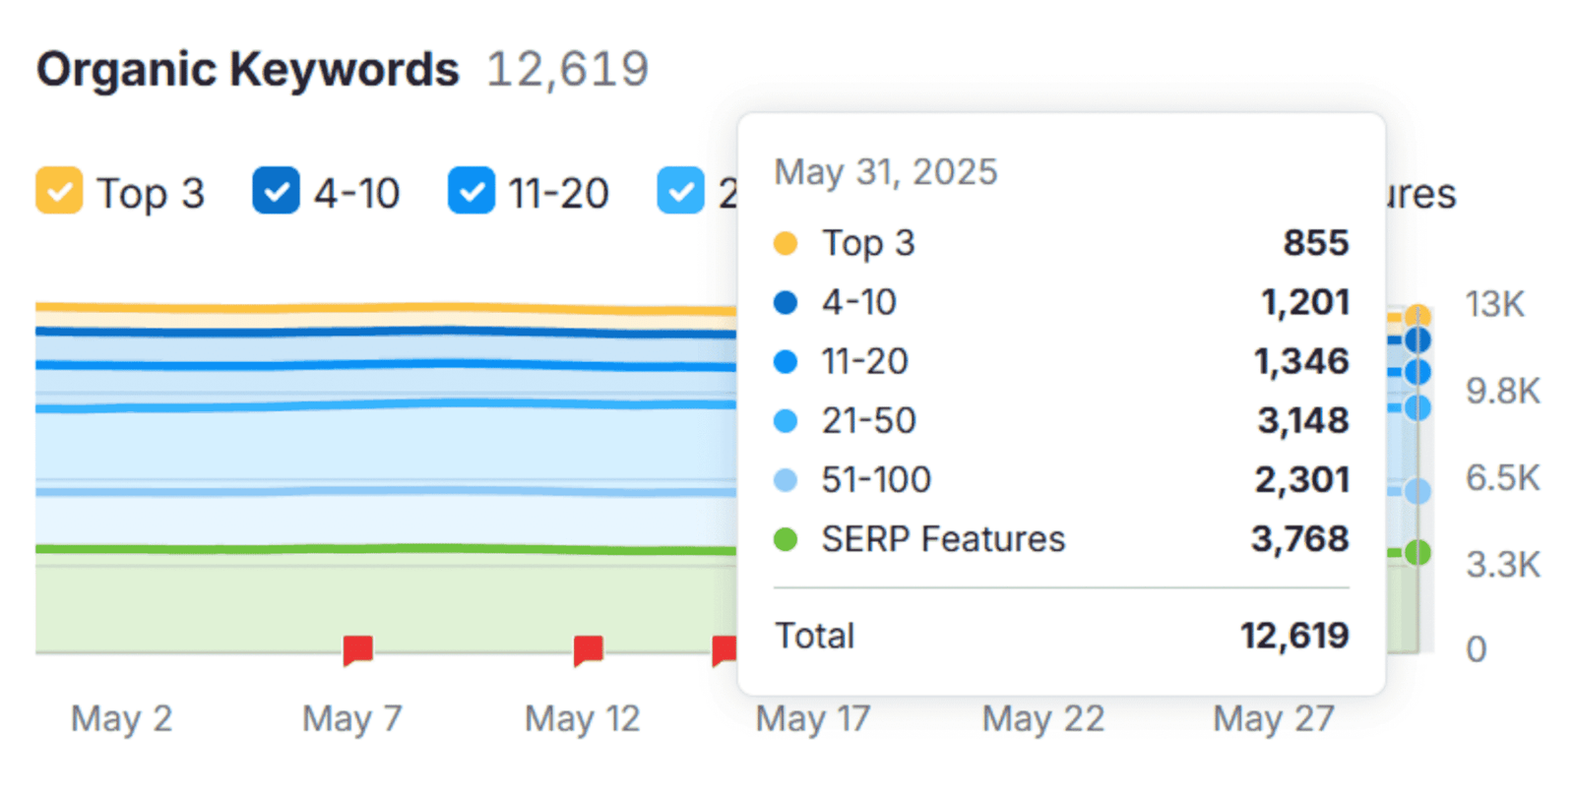Open the red flag note above May 7
Screen dimensions: 1575x798
click(357, 649)
